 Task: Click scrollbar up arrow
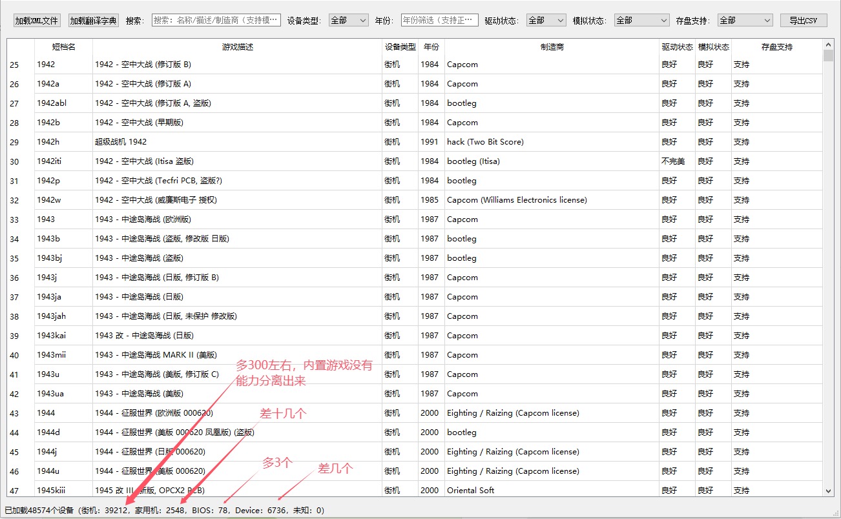pos(828,45)
